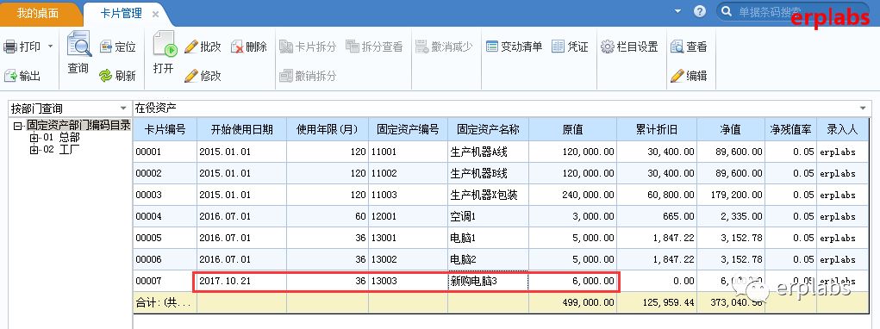This screenshot has height=329, width=880.
Task: Click the 查询 query magnifier icon
Action: [78, 45]
